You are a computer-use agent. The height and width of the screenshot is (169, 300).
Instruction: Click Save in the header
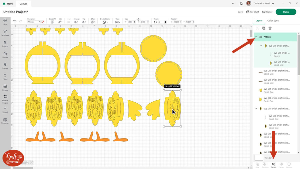pyautogui.click(x=240, y=12)
